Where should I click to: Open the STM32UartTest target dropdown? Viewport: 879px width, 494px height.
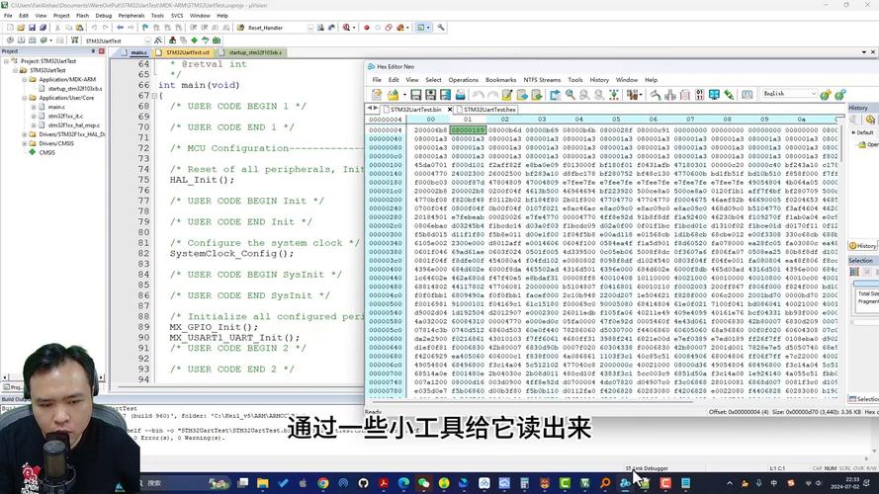pos(148,41)
